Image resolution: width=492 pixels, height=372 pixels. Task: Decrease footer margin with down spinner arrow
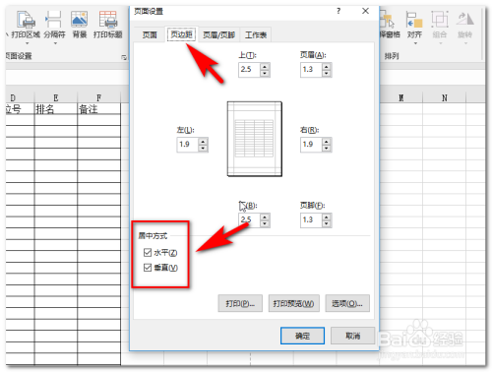[x=327, y=223]
